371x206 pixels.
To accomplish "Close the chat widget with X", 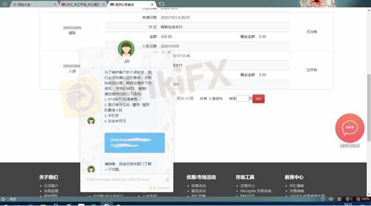I will [169, 52].
